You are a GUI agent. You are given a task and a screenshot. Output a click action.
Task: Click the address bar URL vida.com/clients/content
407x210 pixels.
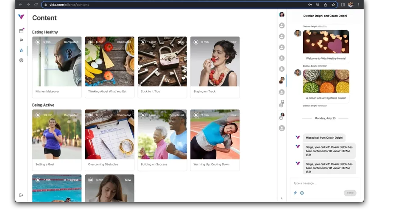pyautogui.click(x=69, y=5)
